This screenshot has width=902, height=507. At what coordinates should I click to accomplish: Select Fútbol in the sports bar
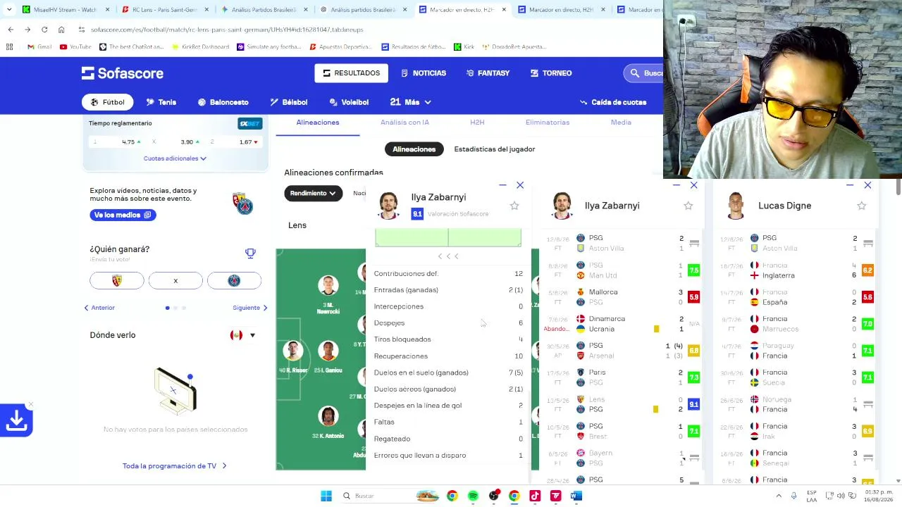click(x=108, y=102)
